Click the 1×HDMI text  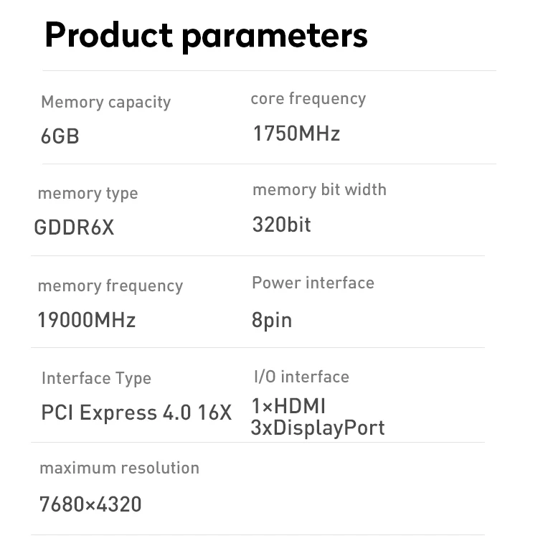click(x=288, y=406)
